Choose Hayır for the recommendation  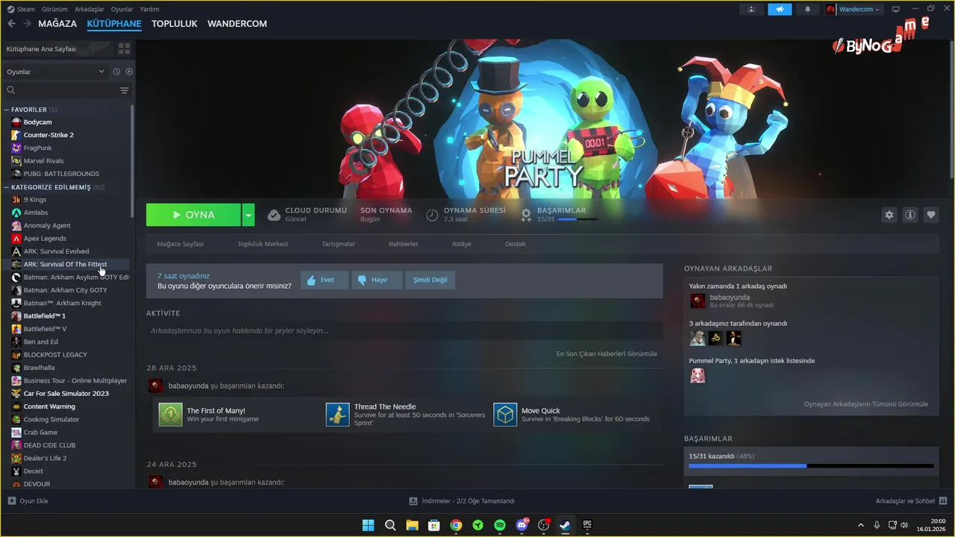pos(377,280)
